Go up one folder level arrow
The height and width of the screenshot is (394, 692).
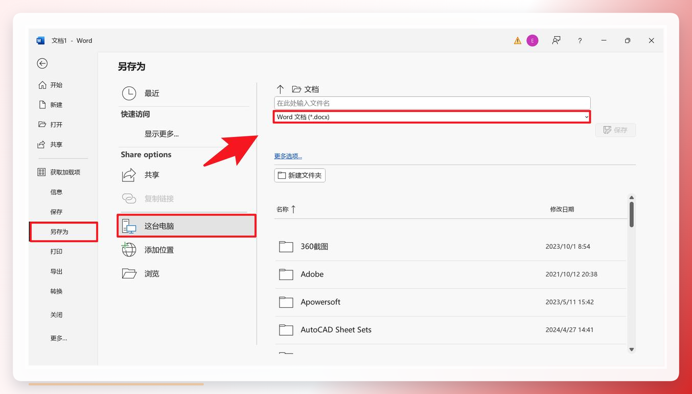point(280,89)
